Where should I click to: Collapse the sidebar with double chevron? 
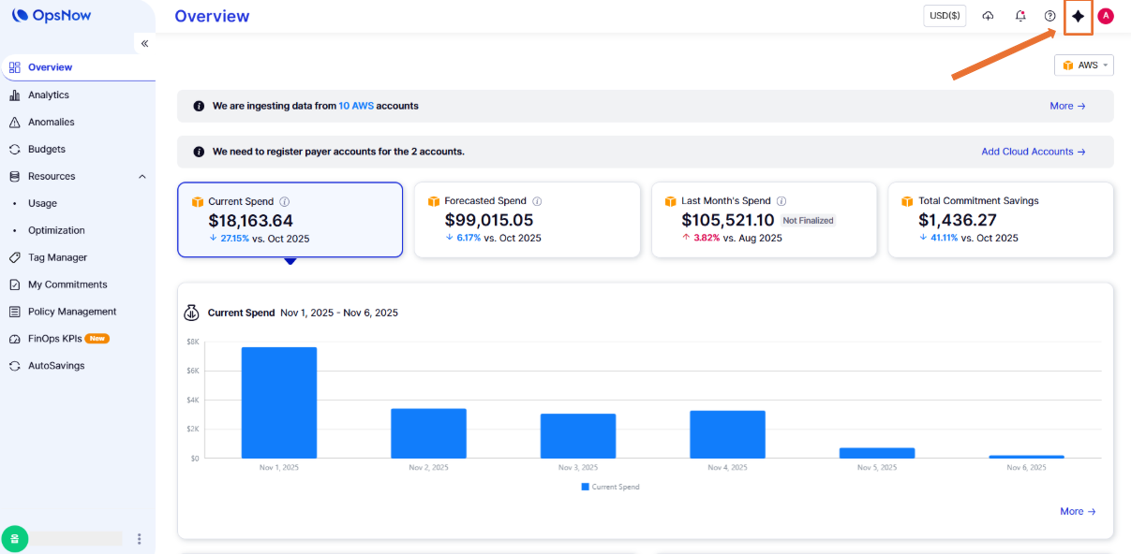[144, 44]
